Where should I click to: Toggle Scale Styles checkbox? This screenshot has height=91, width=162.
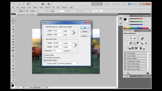[44, 55]
